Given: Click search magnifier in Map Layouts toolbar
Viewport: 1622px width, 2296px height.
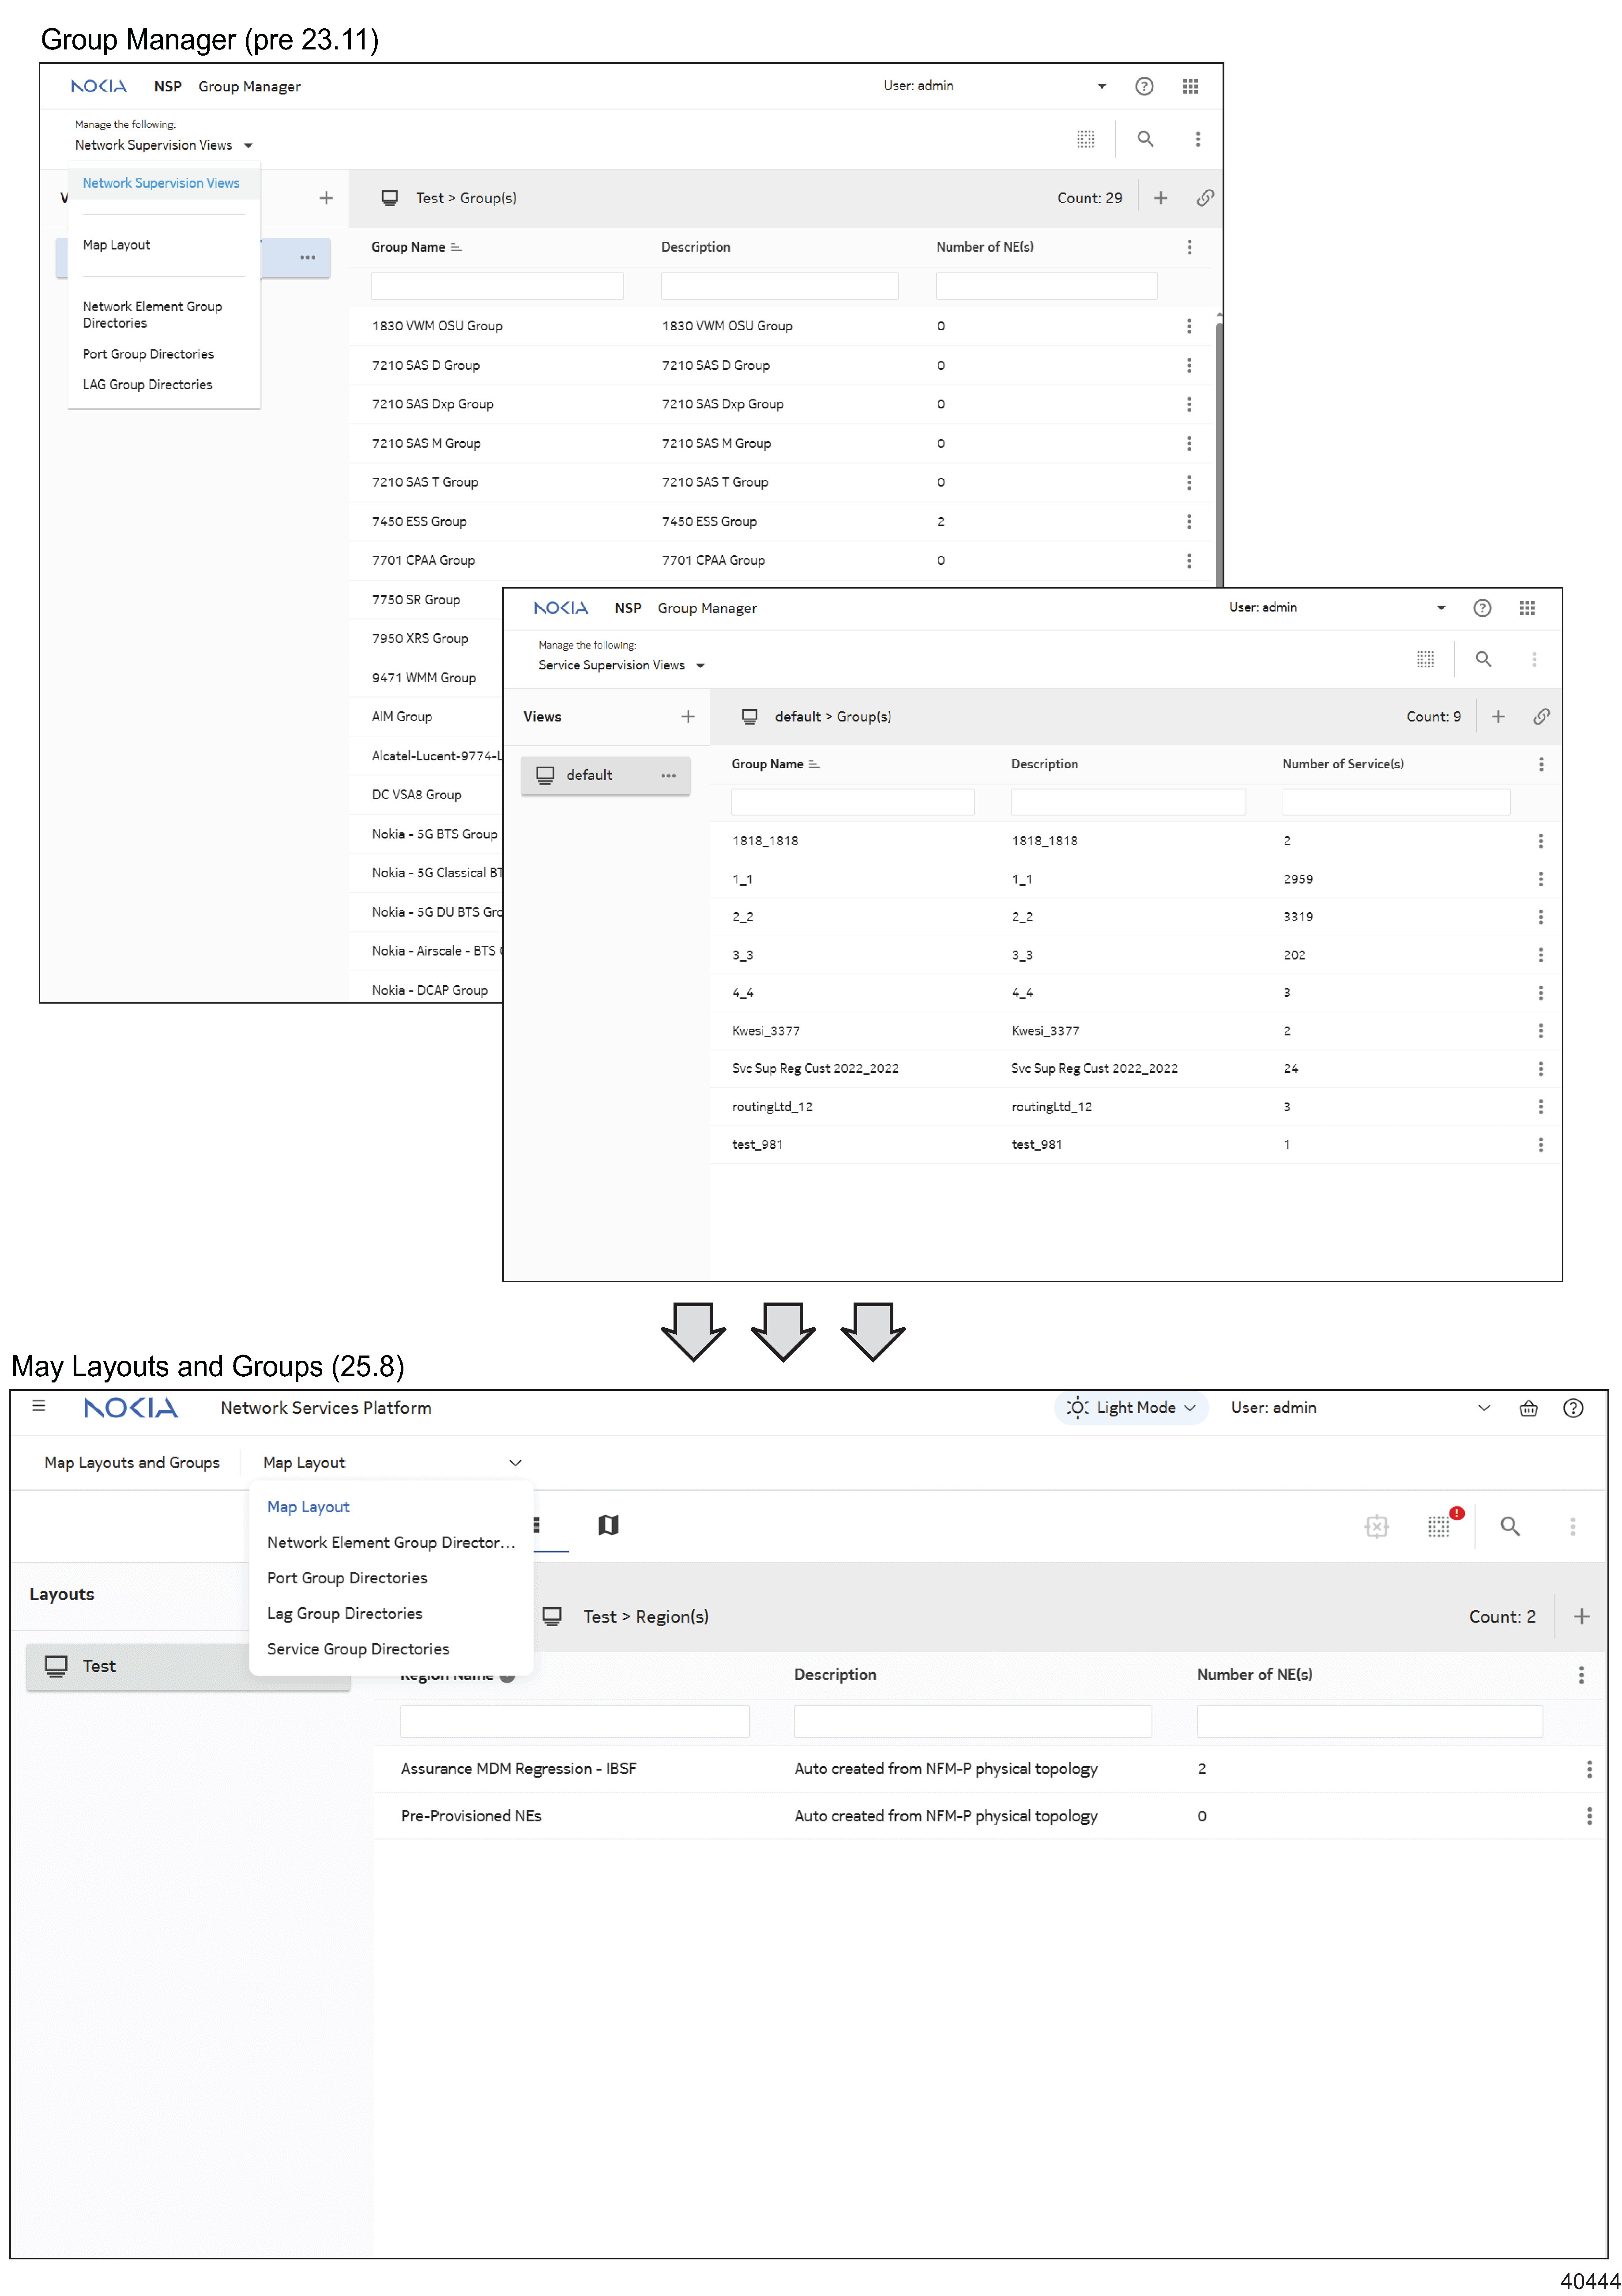Looking at the screenshot, I should point(1510,1526).
